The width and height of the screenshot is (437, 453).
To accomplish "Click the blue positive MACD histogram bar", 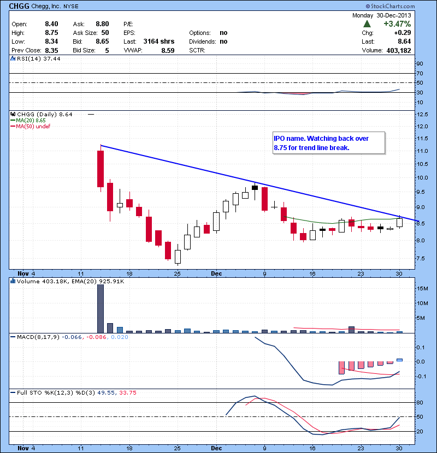I will (x=399, y=360).
